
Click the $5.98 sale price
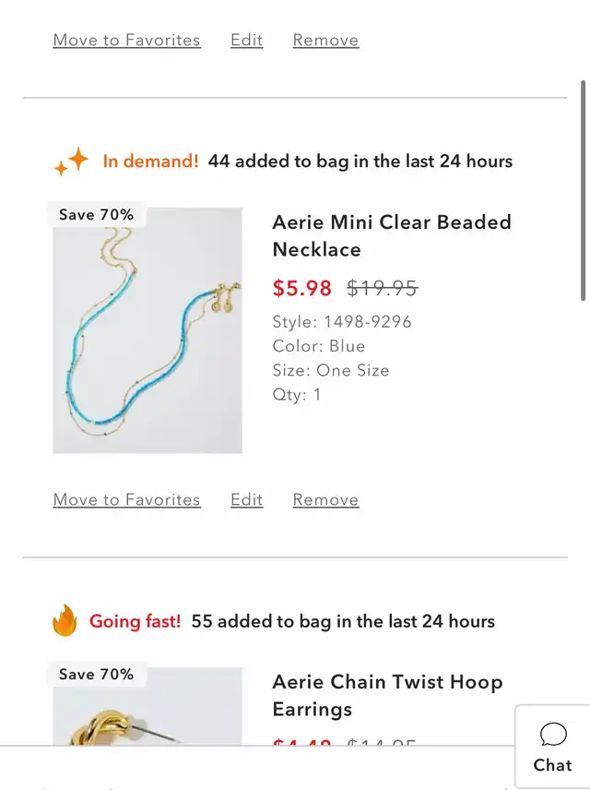pyautogui.click(x=302, y=288)
